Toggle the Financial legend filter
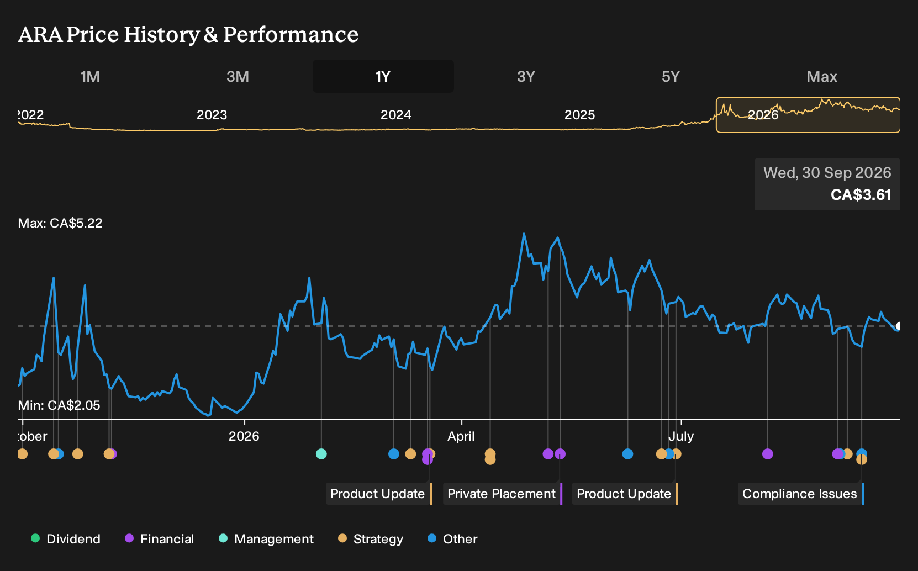The width and height of the screenshot is (918, 571). coord(160,539)
